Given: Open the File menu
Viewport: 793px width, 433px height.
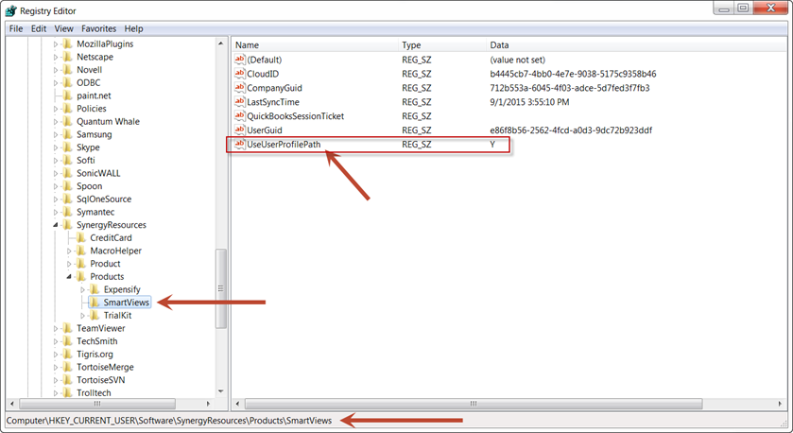Looking at the screenshot, I should coord(16,28).
